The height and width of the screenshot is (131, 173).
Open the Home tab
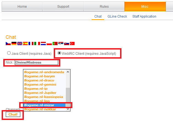[22, 7]
